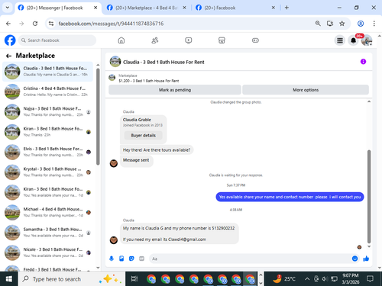Bookmark this page with the star icon
382x286 pixels.
point(342,24)
